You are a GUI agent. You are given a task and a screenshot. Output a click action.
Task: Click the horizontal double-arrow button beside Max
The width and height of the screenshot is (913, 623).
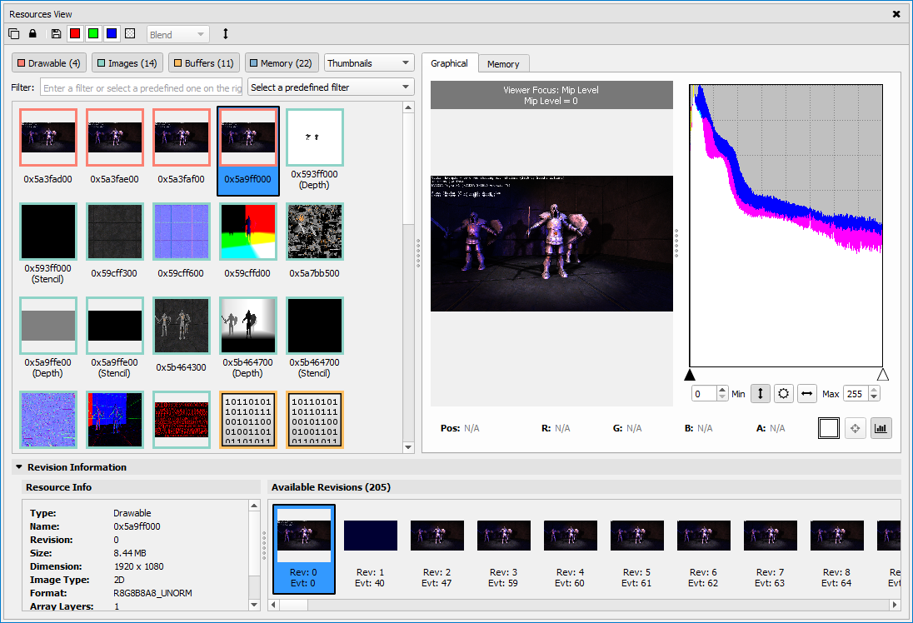(807, 394)
